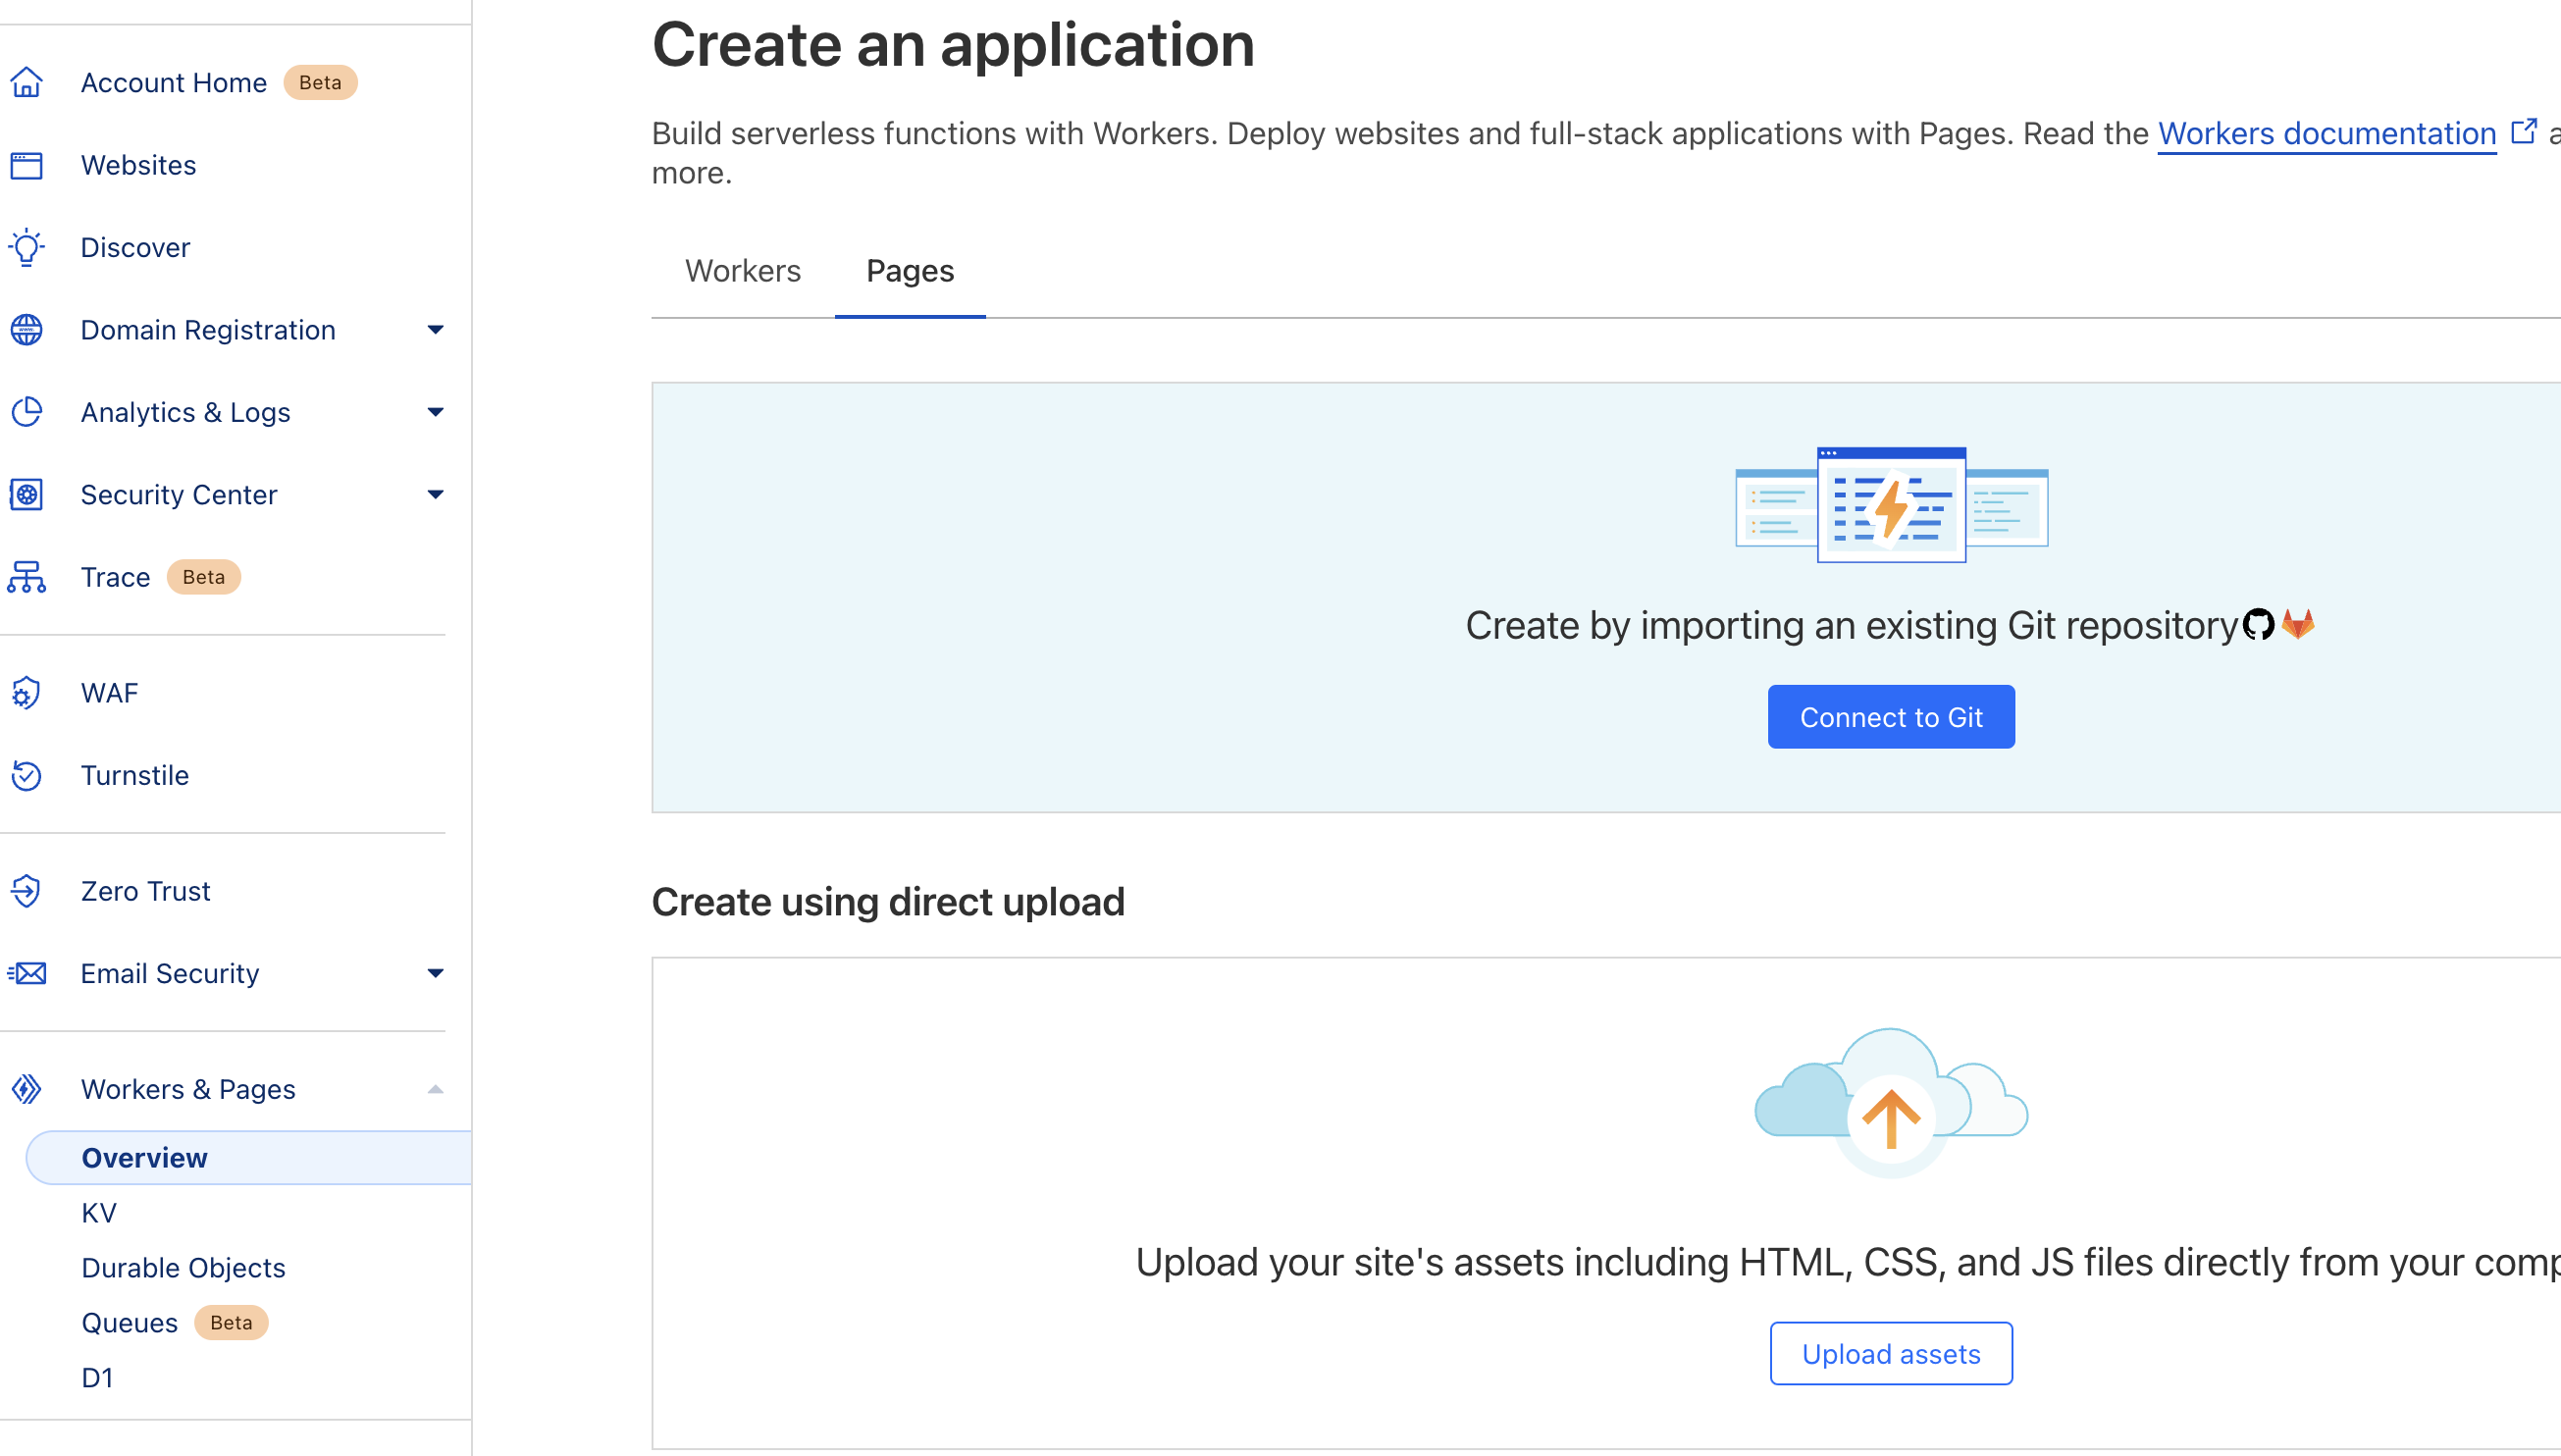Click Upload assets button
Screen dimensions: 2561x1456
point(1891,1354)
